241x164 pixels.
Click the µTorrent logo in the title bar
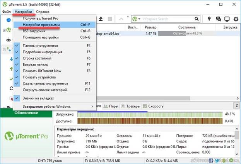[x=5, y=4]
